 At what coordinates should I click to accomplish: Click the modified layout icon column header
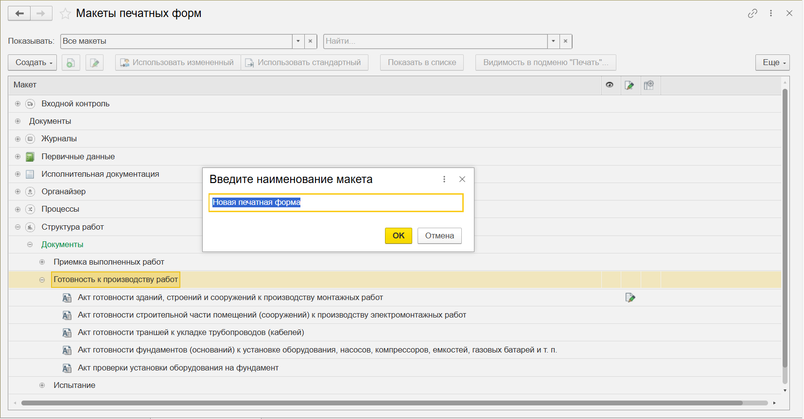coord(629,85)
